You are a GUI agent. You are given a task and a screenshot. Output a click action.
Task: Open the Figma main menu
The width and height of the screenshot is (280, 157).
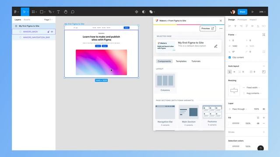click(16, 12)
